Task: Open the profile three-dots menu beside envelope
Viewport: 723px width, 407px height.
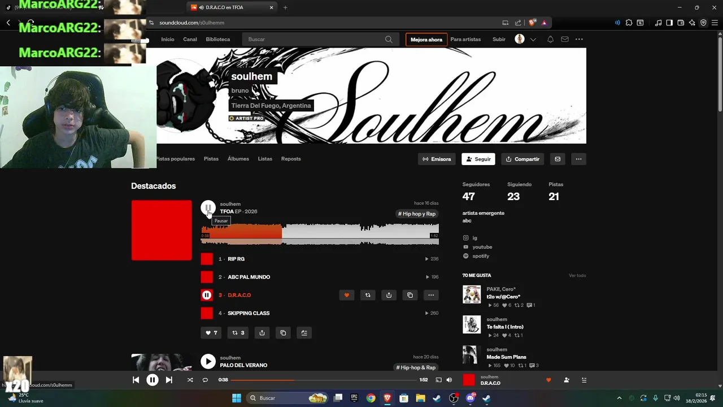Action: coord(578,159)
